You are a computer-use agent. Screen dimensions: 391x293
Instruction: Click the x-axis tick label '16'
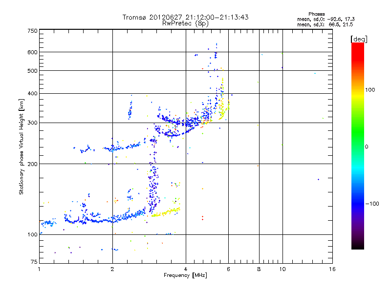pos(332,269)
